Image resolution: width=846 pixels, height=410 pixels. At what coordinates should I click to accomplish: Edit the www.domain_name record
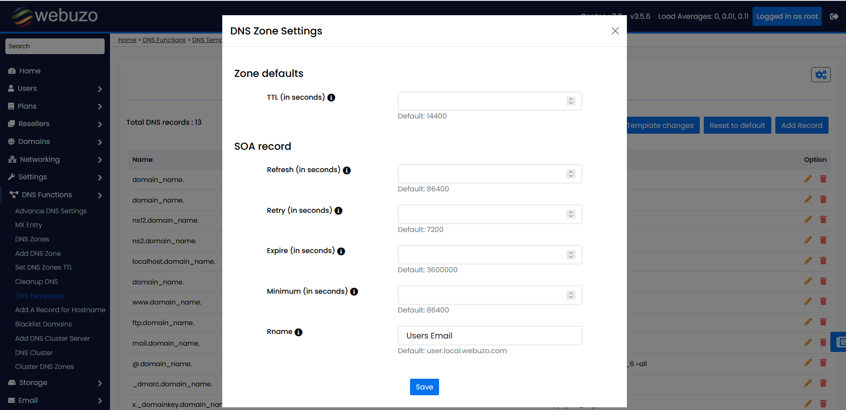(808, 301)
